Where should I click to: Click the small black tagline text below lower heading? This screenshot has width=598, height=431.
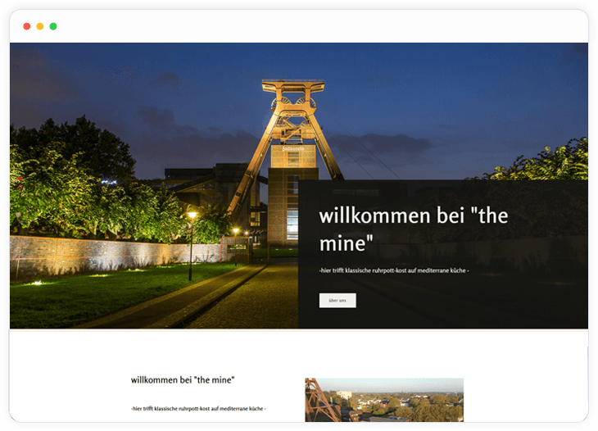pos(198,408)
